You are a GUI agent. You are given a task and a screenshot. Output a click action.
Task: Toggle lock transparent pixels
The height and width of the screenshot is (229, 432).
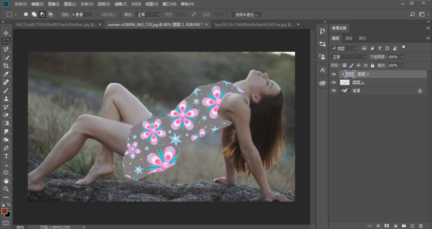[344, 65]
